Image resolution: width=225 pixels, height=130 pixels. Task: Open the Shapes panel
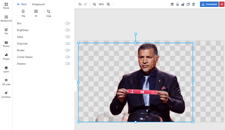[x=6, y=57]
